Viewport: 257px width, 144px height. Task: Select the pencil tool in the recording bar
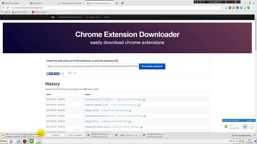pyautogui.click(x=226, y=2)
